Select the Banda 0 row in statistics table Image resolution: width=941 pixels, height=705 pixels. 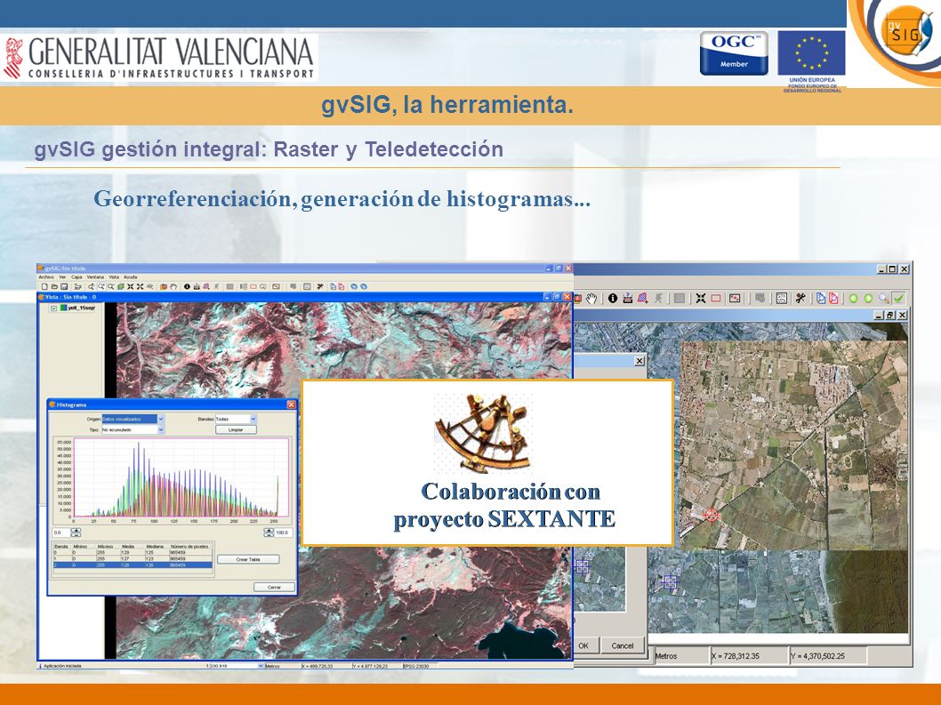tap(133, 553)
